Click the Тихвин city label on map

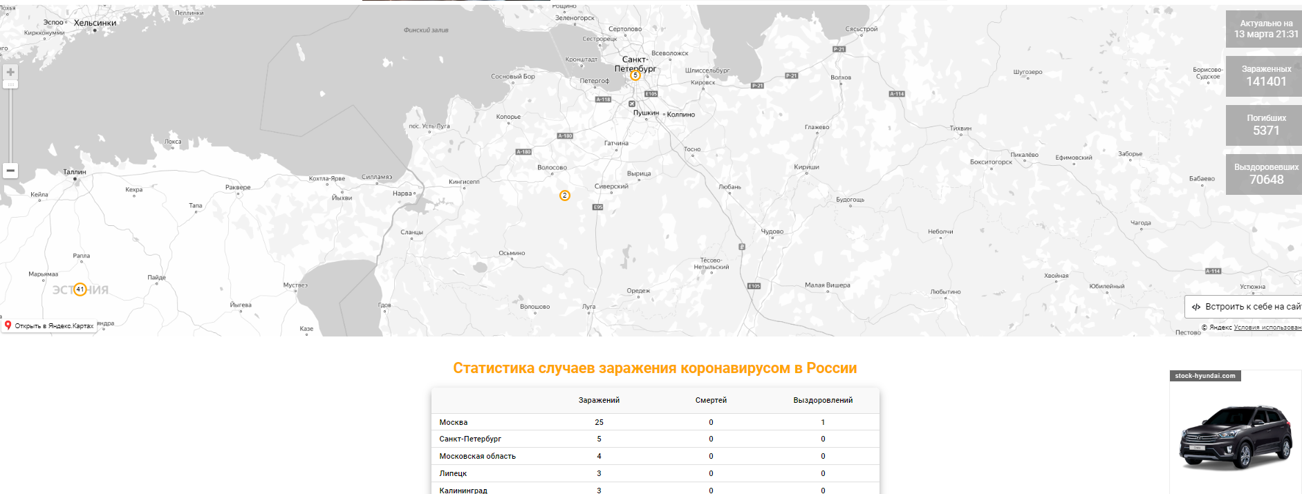(960, 129)
